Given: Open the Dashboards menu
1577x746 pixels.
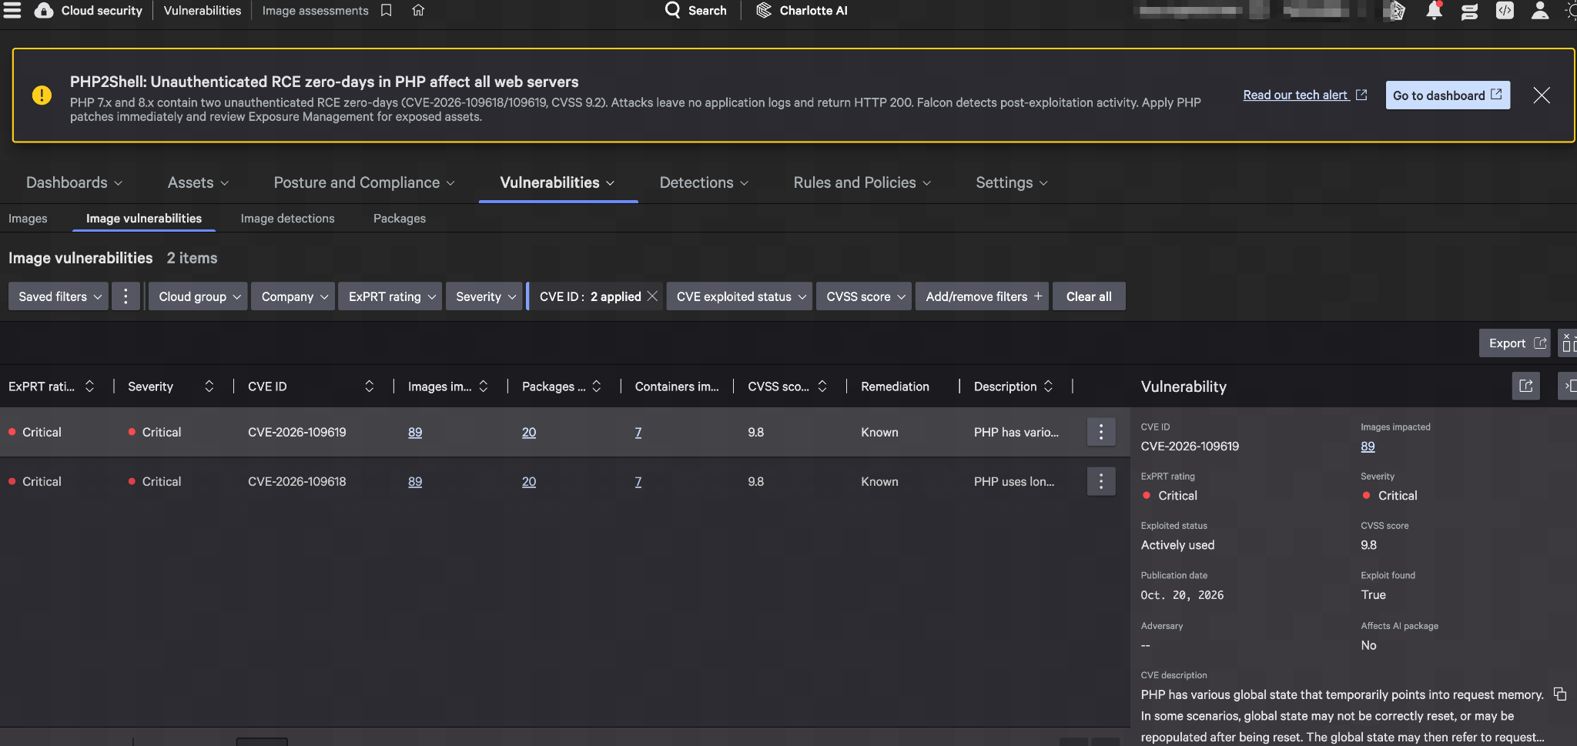Looking at the screenshot, I should (x=74, y=182).
